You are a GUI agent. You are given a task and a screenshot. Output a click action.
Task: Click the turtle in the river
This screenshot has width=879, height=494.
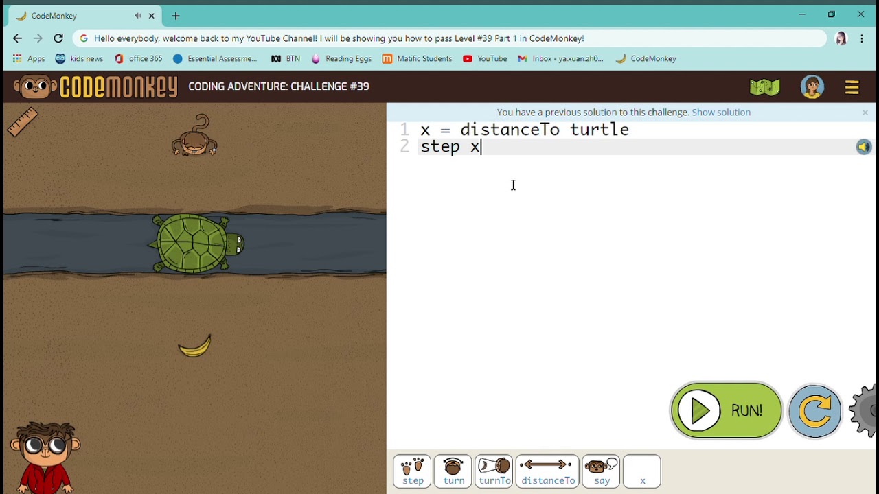pyautogui.click(x=197, y=244)
